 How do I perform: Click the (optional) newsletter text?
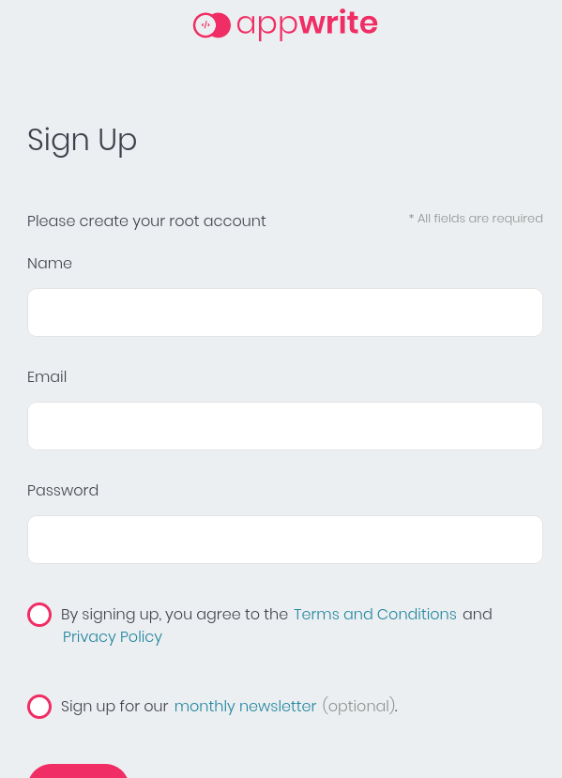359,706
